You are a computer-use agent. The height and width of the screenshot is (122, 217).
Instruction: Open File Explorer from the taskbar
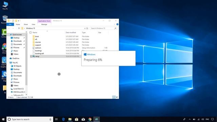pos(70,119)
